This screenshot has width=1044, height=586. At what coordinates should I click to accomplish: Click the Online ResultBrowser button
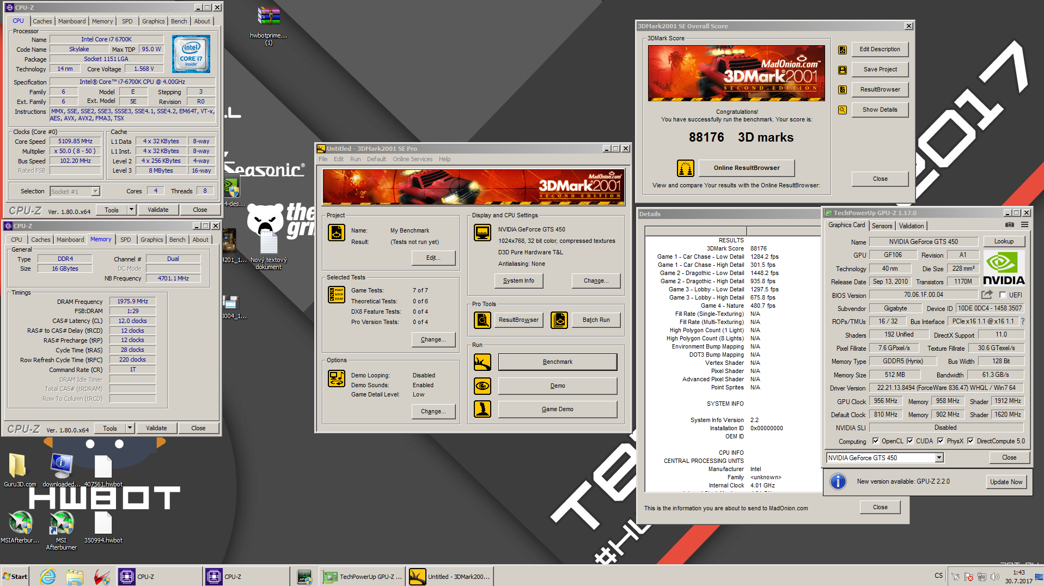tap(747, 168)
